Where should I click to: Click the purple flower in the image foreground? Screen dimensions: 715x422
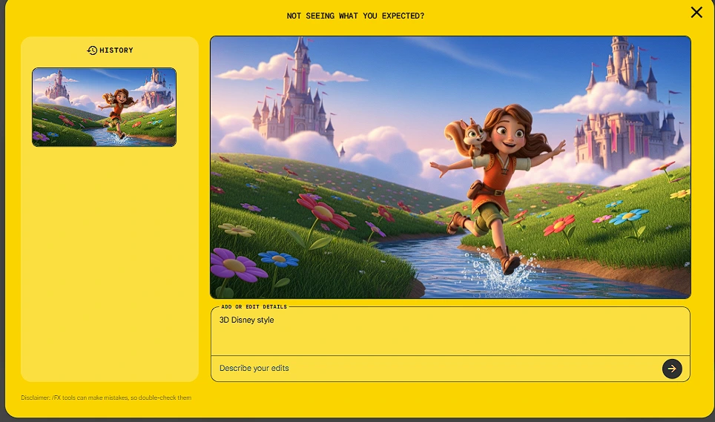[x=236, y=265]
